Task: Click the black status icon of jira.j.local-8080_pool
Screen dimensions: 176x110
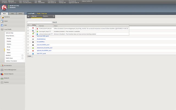Action: point(33,45)
